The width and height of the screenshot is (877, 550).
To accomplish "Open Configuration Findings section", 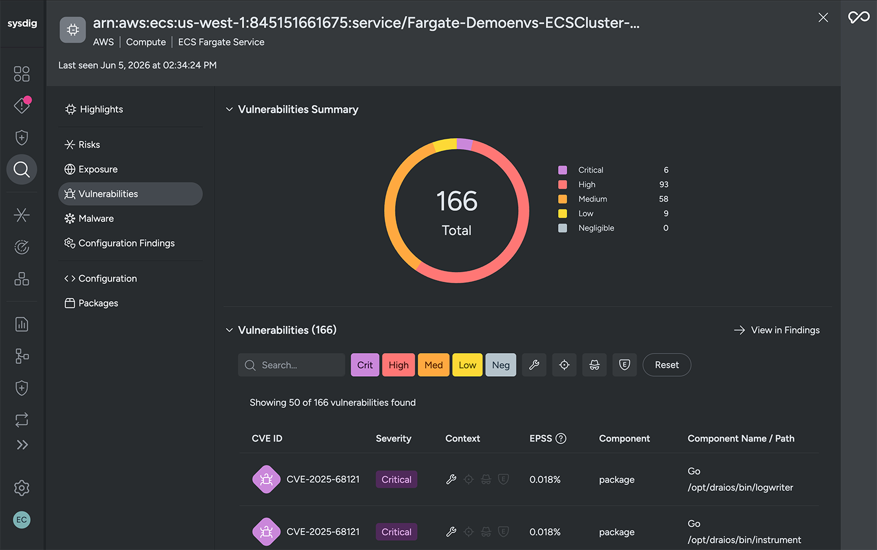I will [119, 243].
